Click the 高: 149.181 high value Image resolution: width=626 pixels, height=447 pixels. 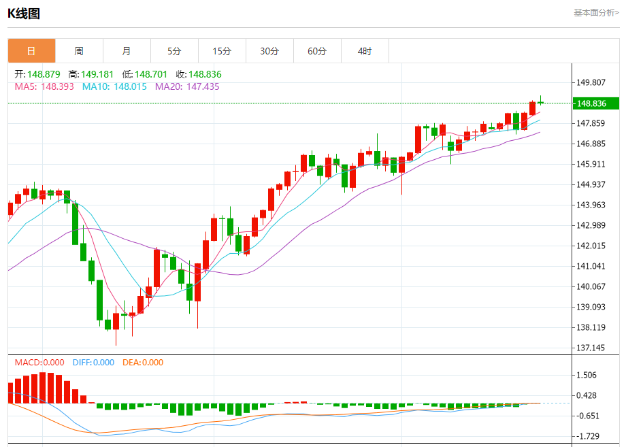91,74
